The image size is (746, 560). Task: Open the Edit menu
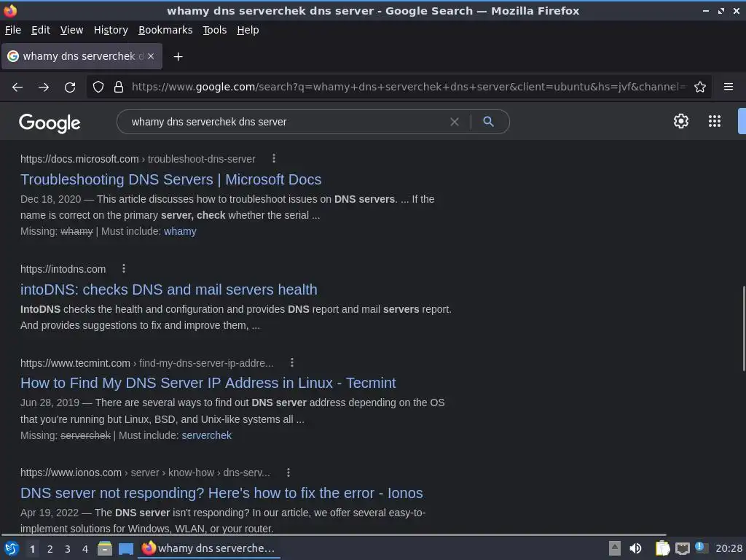pos(41,30)
